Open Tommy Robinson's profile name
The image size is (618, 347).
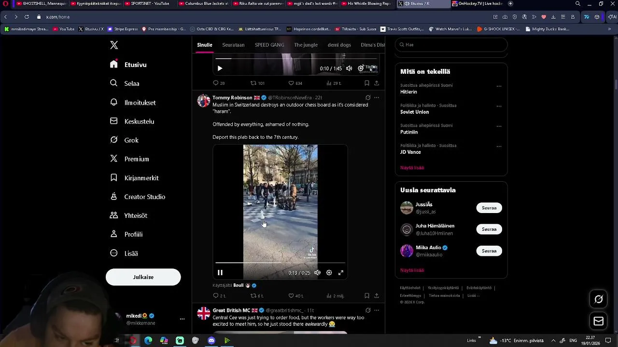(x=232, y=98)
